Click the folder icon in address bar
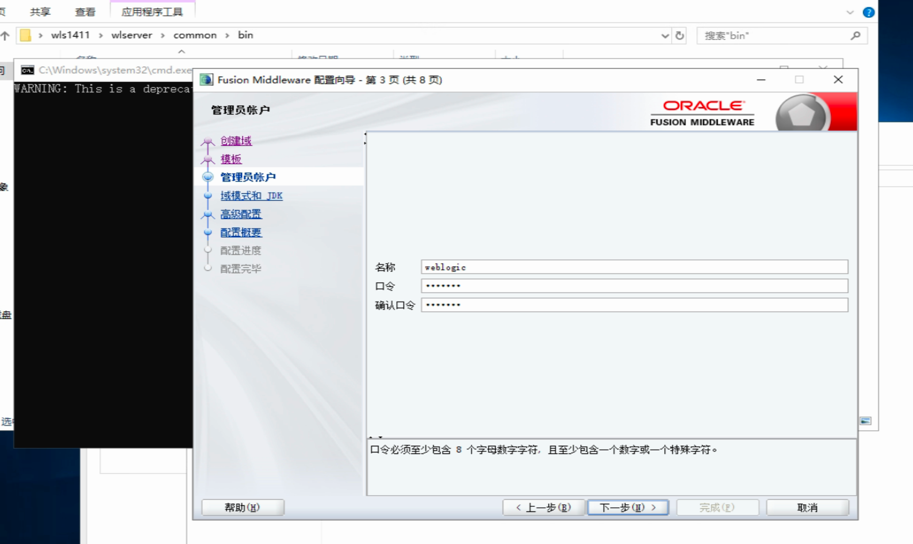This screenshot has width=913, height=544. coord(25,35)
